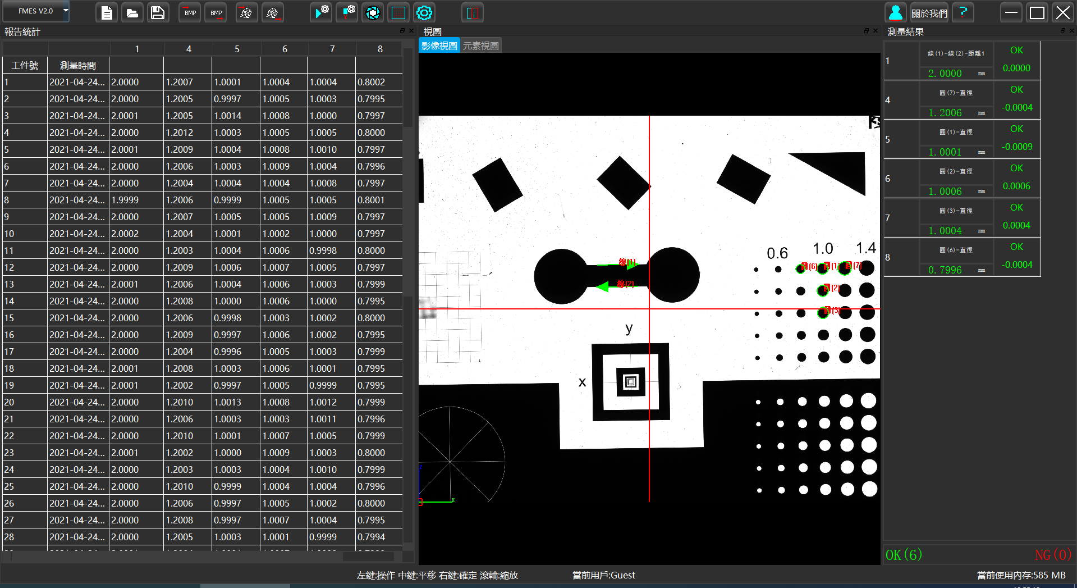The image size is (1077, 588).
Task: Float the 報告統計 panel with undock button
Action: 402,31
